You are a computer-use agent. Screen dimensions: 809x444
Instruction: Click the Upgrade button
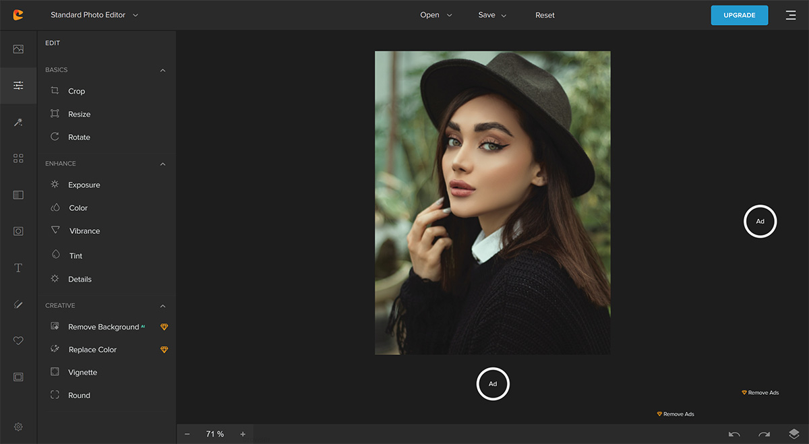[x=739, y=15]
